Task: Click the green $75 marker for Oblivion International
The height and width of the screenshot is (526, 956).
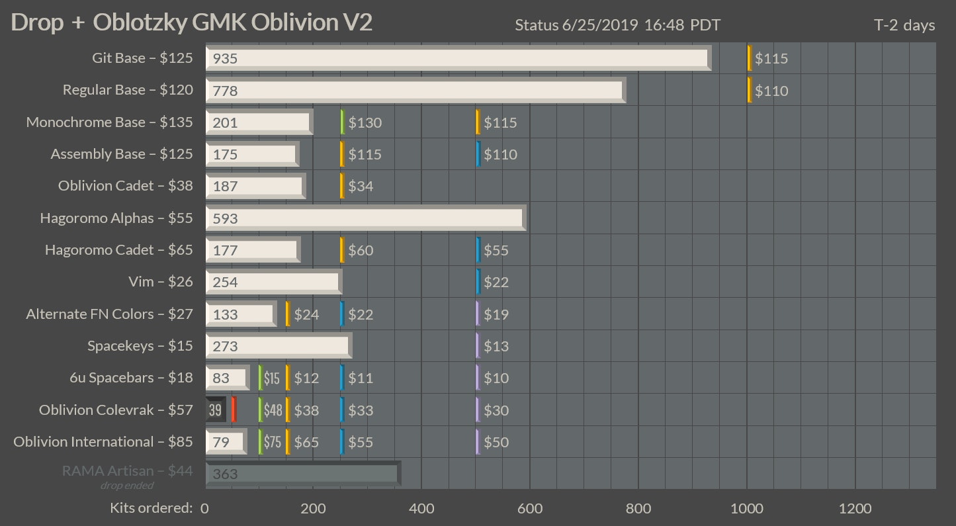Action: [x=261, y=442]
